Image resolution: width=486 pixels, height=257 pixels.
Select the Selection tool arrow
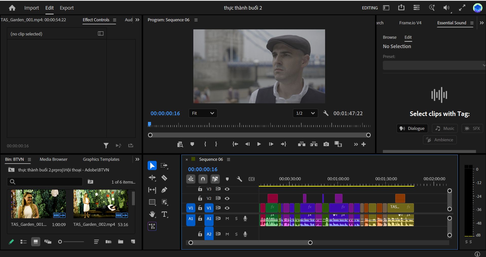tap(152, 166)
